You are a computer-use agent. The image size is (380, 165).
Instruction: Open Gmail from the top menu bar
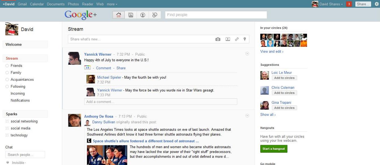[x=22, y=4]
